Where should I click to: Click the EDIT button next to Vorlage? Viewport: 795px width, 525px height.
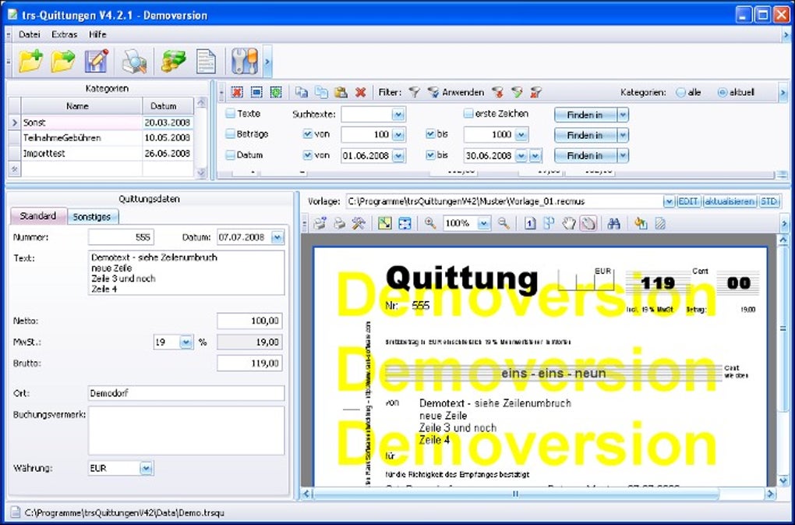pyautogui.click(x=688, y=201)
